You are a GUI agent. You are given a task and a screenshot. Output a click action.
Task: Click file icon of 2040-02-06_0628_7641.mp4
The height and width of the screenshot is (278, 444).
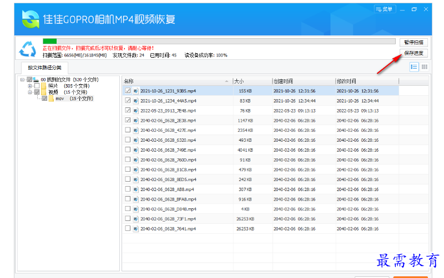[x=135, y=228]
